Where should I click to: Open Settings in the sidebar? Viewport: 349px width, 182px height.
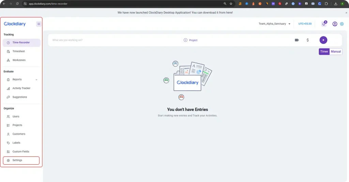21,160
